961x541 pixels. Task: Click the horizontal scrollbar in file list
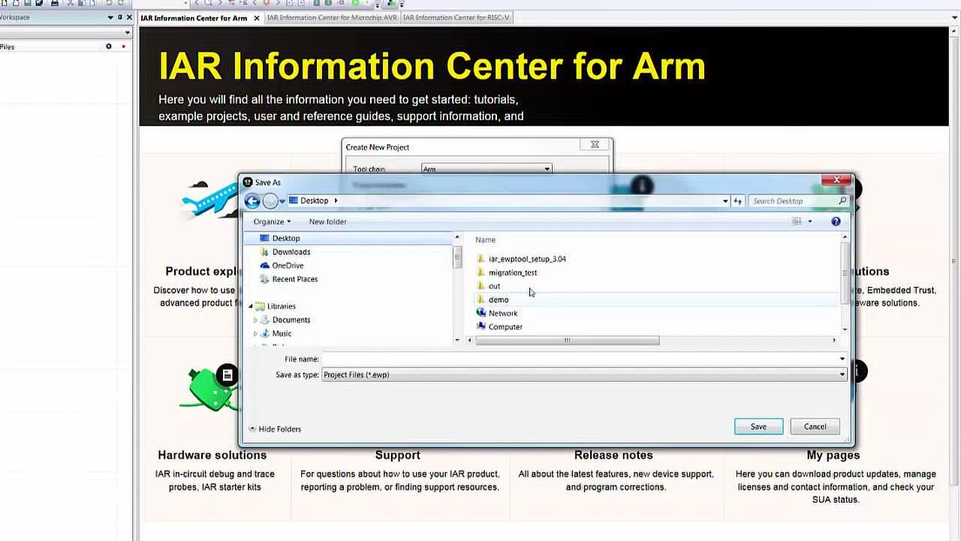pos(568,340)
